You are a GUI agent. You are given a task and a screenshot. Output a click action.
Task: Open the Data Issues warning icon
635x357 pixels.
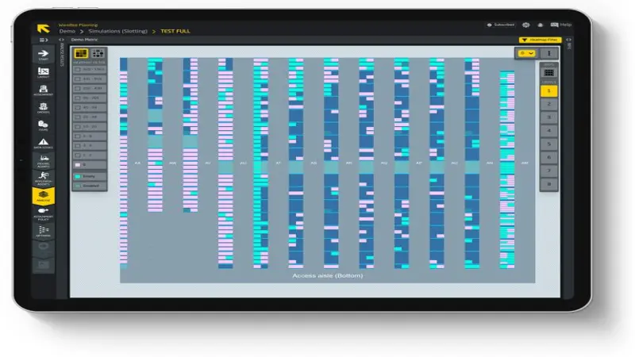coord(44,144)
